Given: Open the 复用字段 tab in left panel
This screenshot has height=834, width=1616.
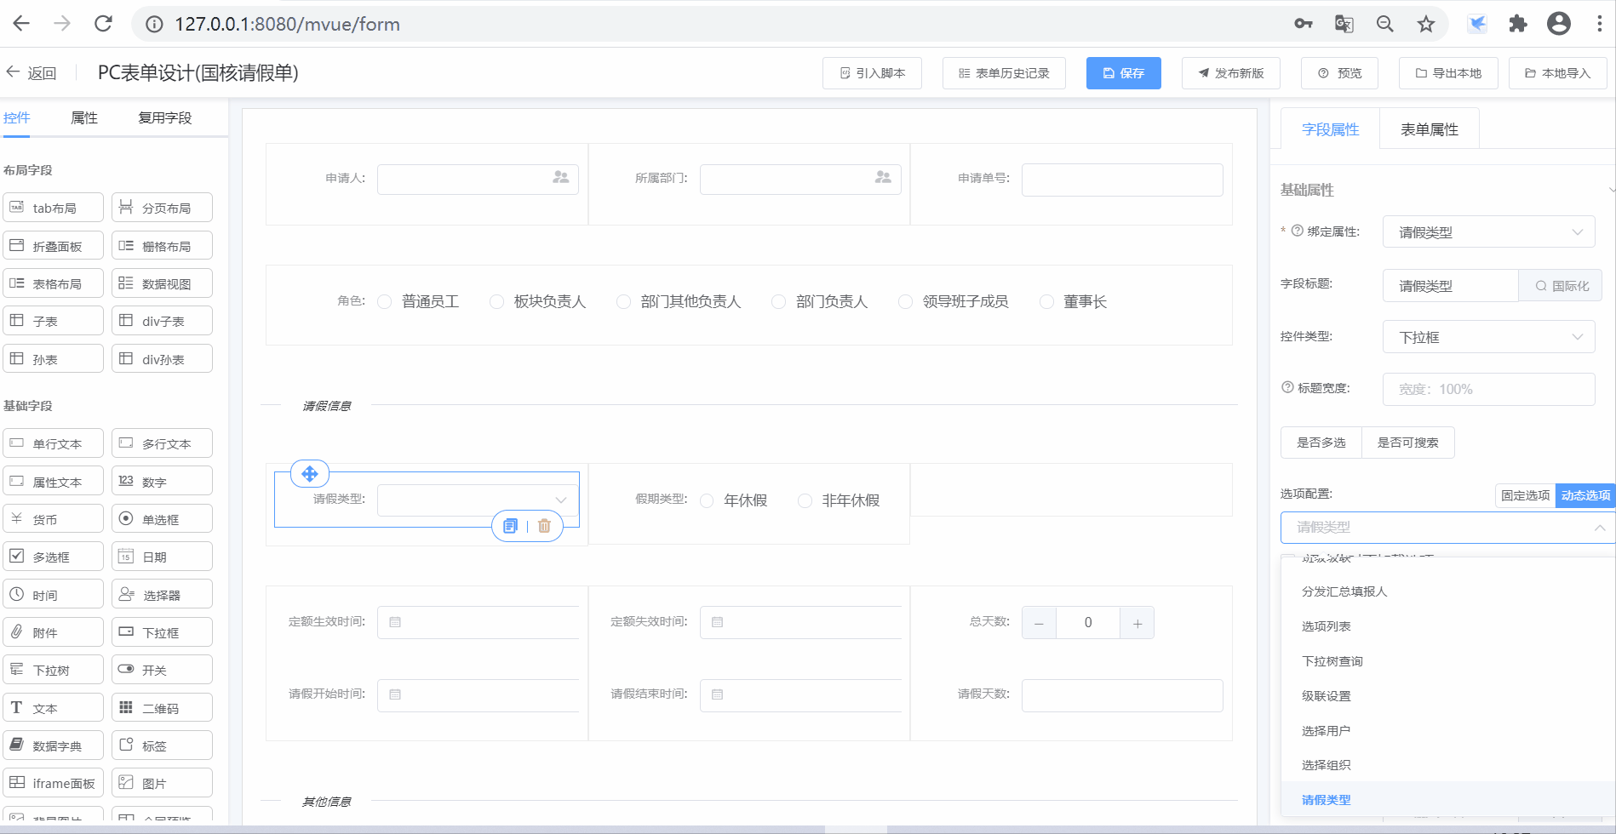Looking at the screenshot, I should click(165, 118).
